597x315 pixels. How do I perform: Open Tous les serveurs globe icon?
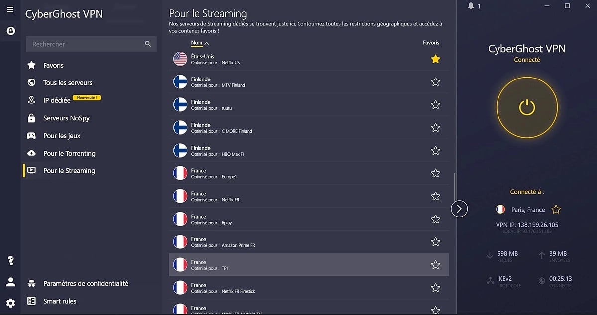[31, 82]
